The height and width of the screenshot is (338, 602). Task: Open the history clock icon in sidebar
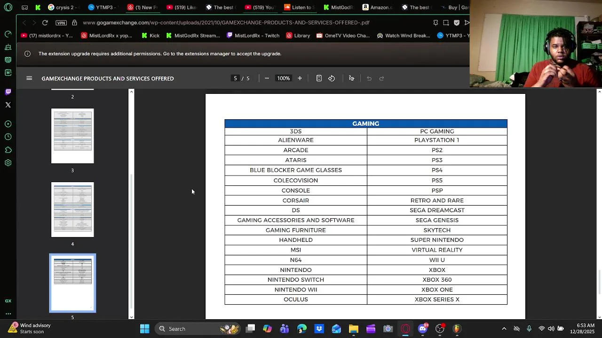coord(8,137)
